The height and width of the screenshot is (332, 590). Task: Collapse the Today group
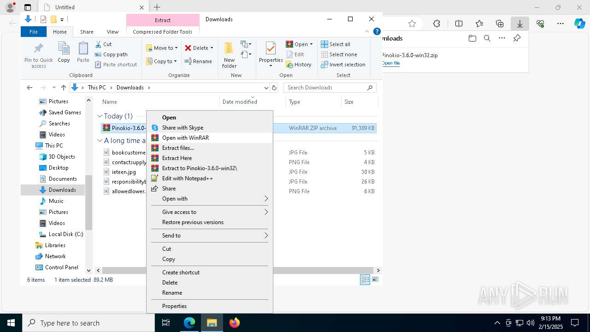pos(100,116)
